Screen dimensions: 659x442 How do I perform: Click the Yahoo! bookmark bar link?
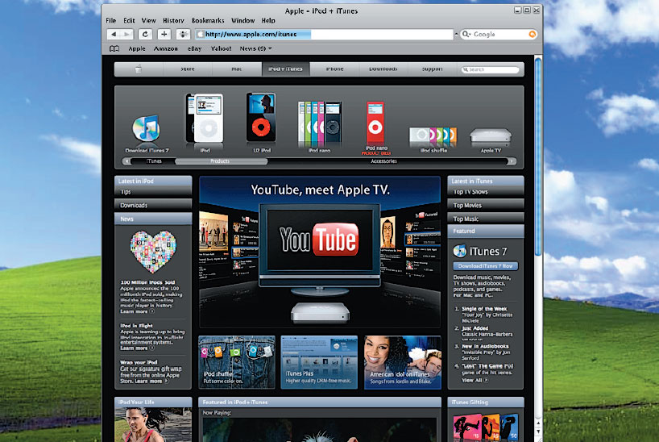pyautogui.click(x=221, y=48)
